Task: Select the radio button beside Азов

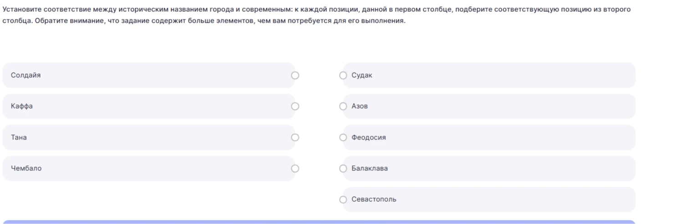Action: (x=343, y=106)
